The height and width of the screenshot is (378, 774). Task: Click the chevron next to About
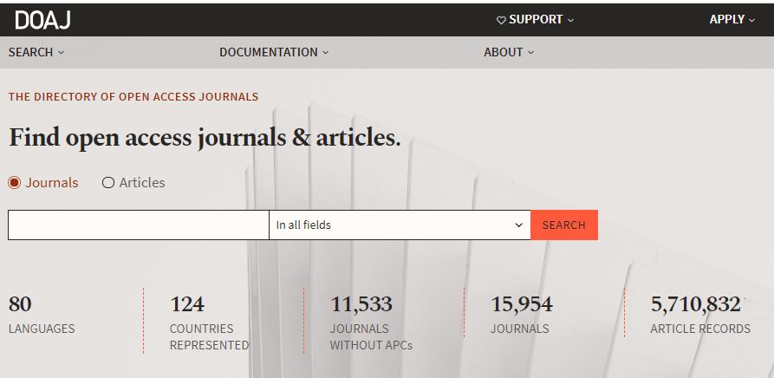pos(531,52)
